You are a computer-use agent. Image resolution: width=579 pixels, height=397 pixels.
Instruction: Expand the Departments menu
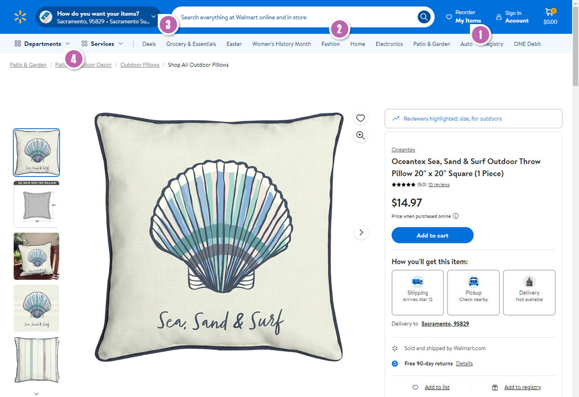click(x=42, y=44)
